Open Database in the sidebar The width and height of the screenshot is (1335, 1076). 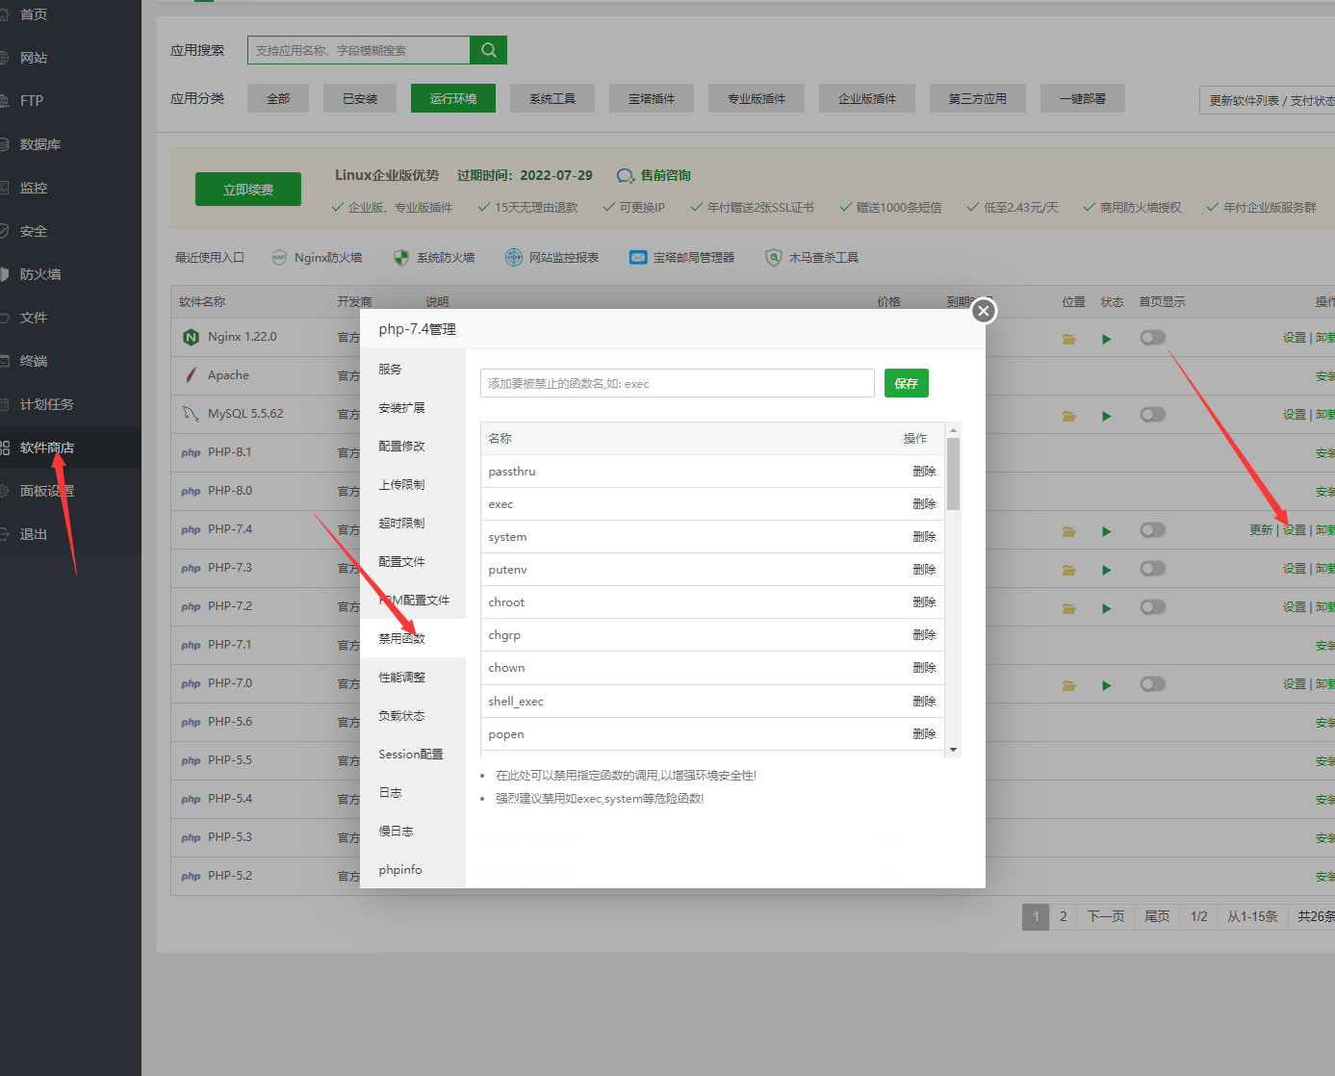point(40,144)
